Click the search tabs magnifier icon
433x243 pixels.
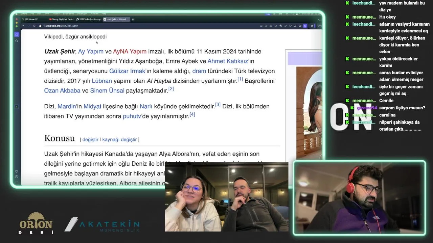(x=319, y=20)
